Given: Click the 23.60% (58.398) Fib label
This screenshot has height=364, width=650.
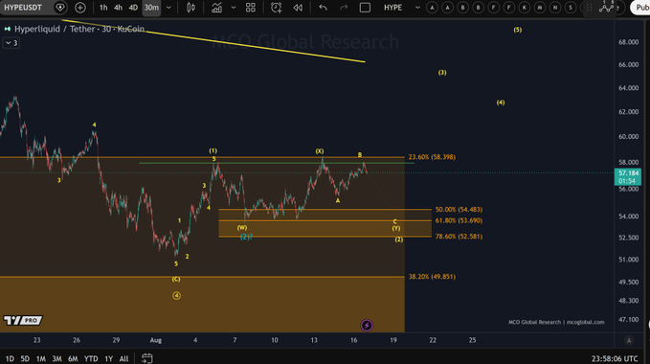Looking at the screenshot, I should coord(432,157).
